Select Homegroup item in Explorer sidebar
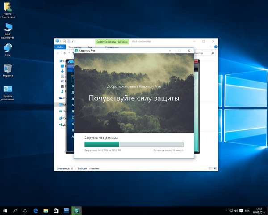268x215 pixels. pyautogui.click(x=61, y=125)
